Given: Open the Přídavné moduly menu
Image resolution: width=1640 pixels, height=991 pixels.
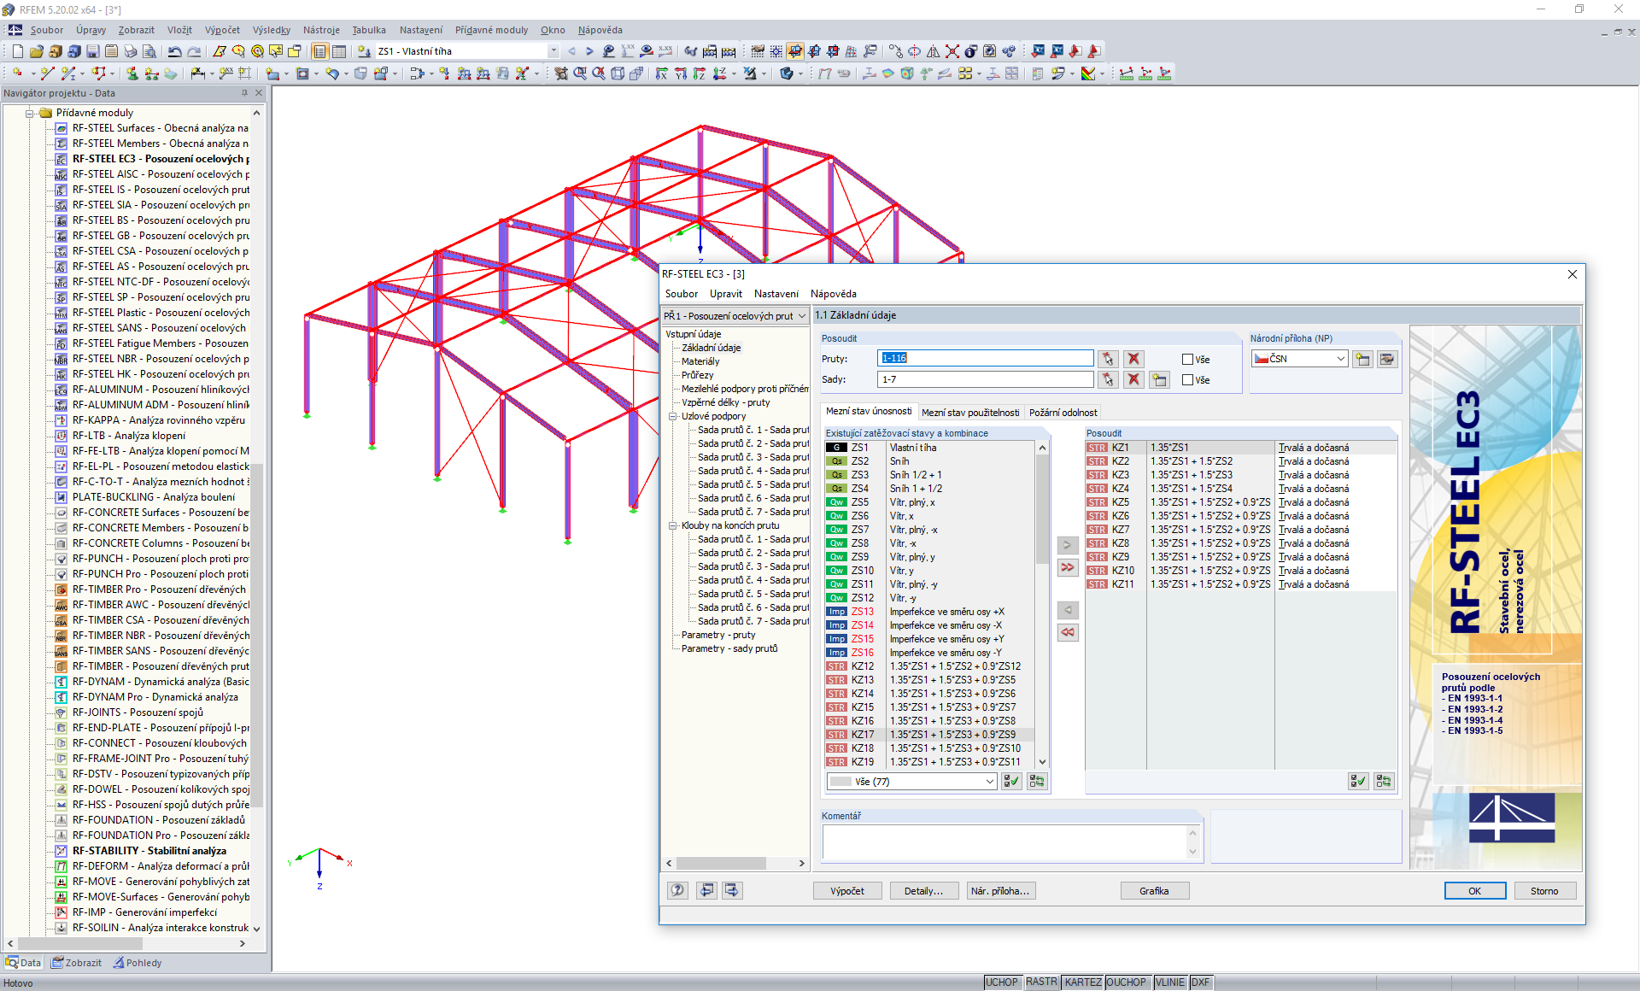Looking at the screenshot, I should pos(492,30).
